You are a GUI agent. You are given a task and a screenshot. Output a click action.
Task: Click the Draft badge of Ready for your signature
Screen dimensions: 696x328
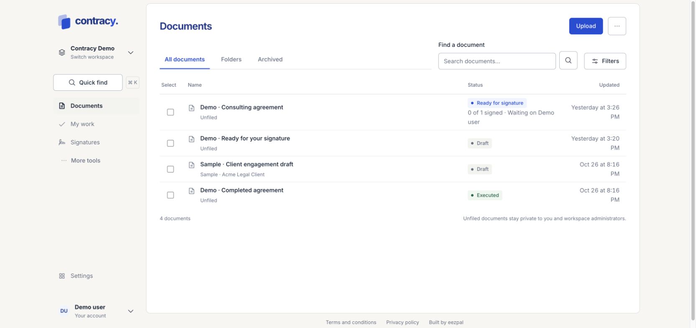[x=480, y=143]
